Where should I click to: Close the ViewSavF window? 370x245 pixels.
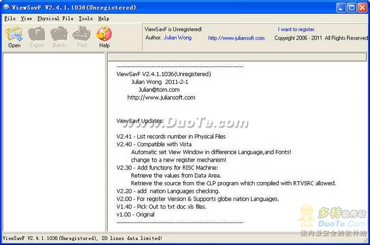pos(363,7)
